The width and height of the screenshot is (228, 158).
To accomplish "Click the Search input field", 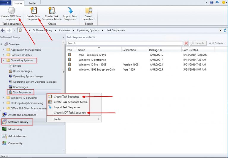I will [125, 43].
